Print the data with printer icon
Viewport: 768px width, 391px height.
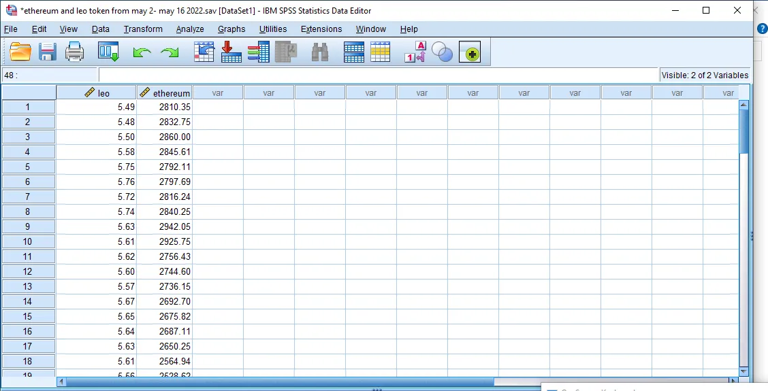coord(74,52)
